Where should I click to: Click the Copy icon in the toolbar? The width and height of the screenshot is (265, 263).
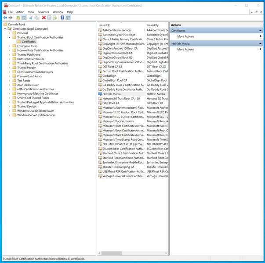coord(36,18)
